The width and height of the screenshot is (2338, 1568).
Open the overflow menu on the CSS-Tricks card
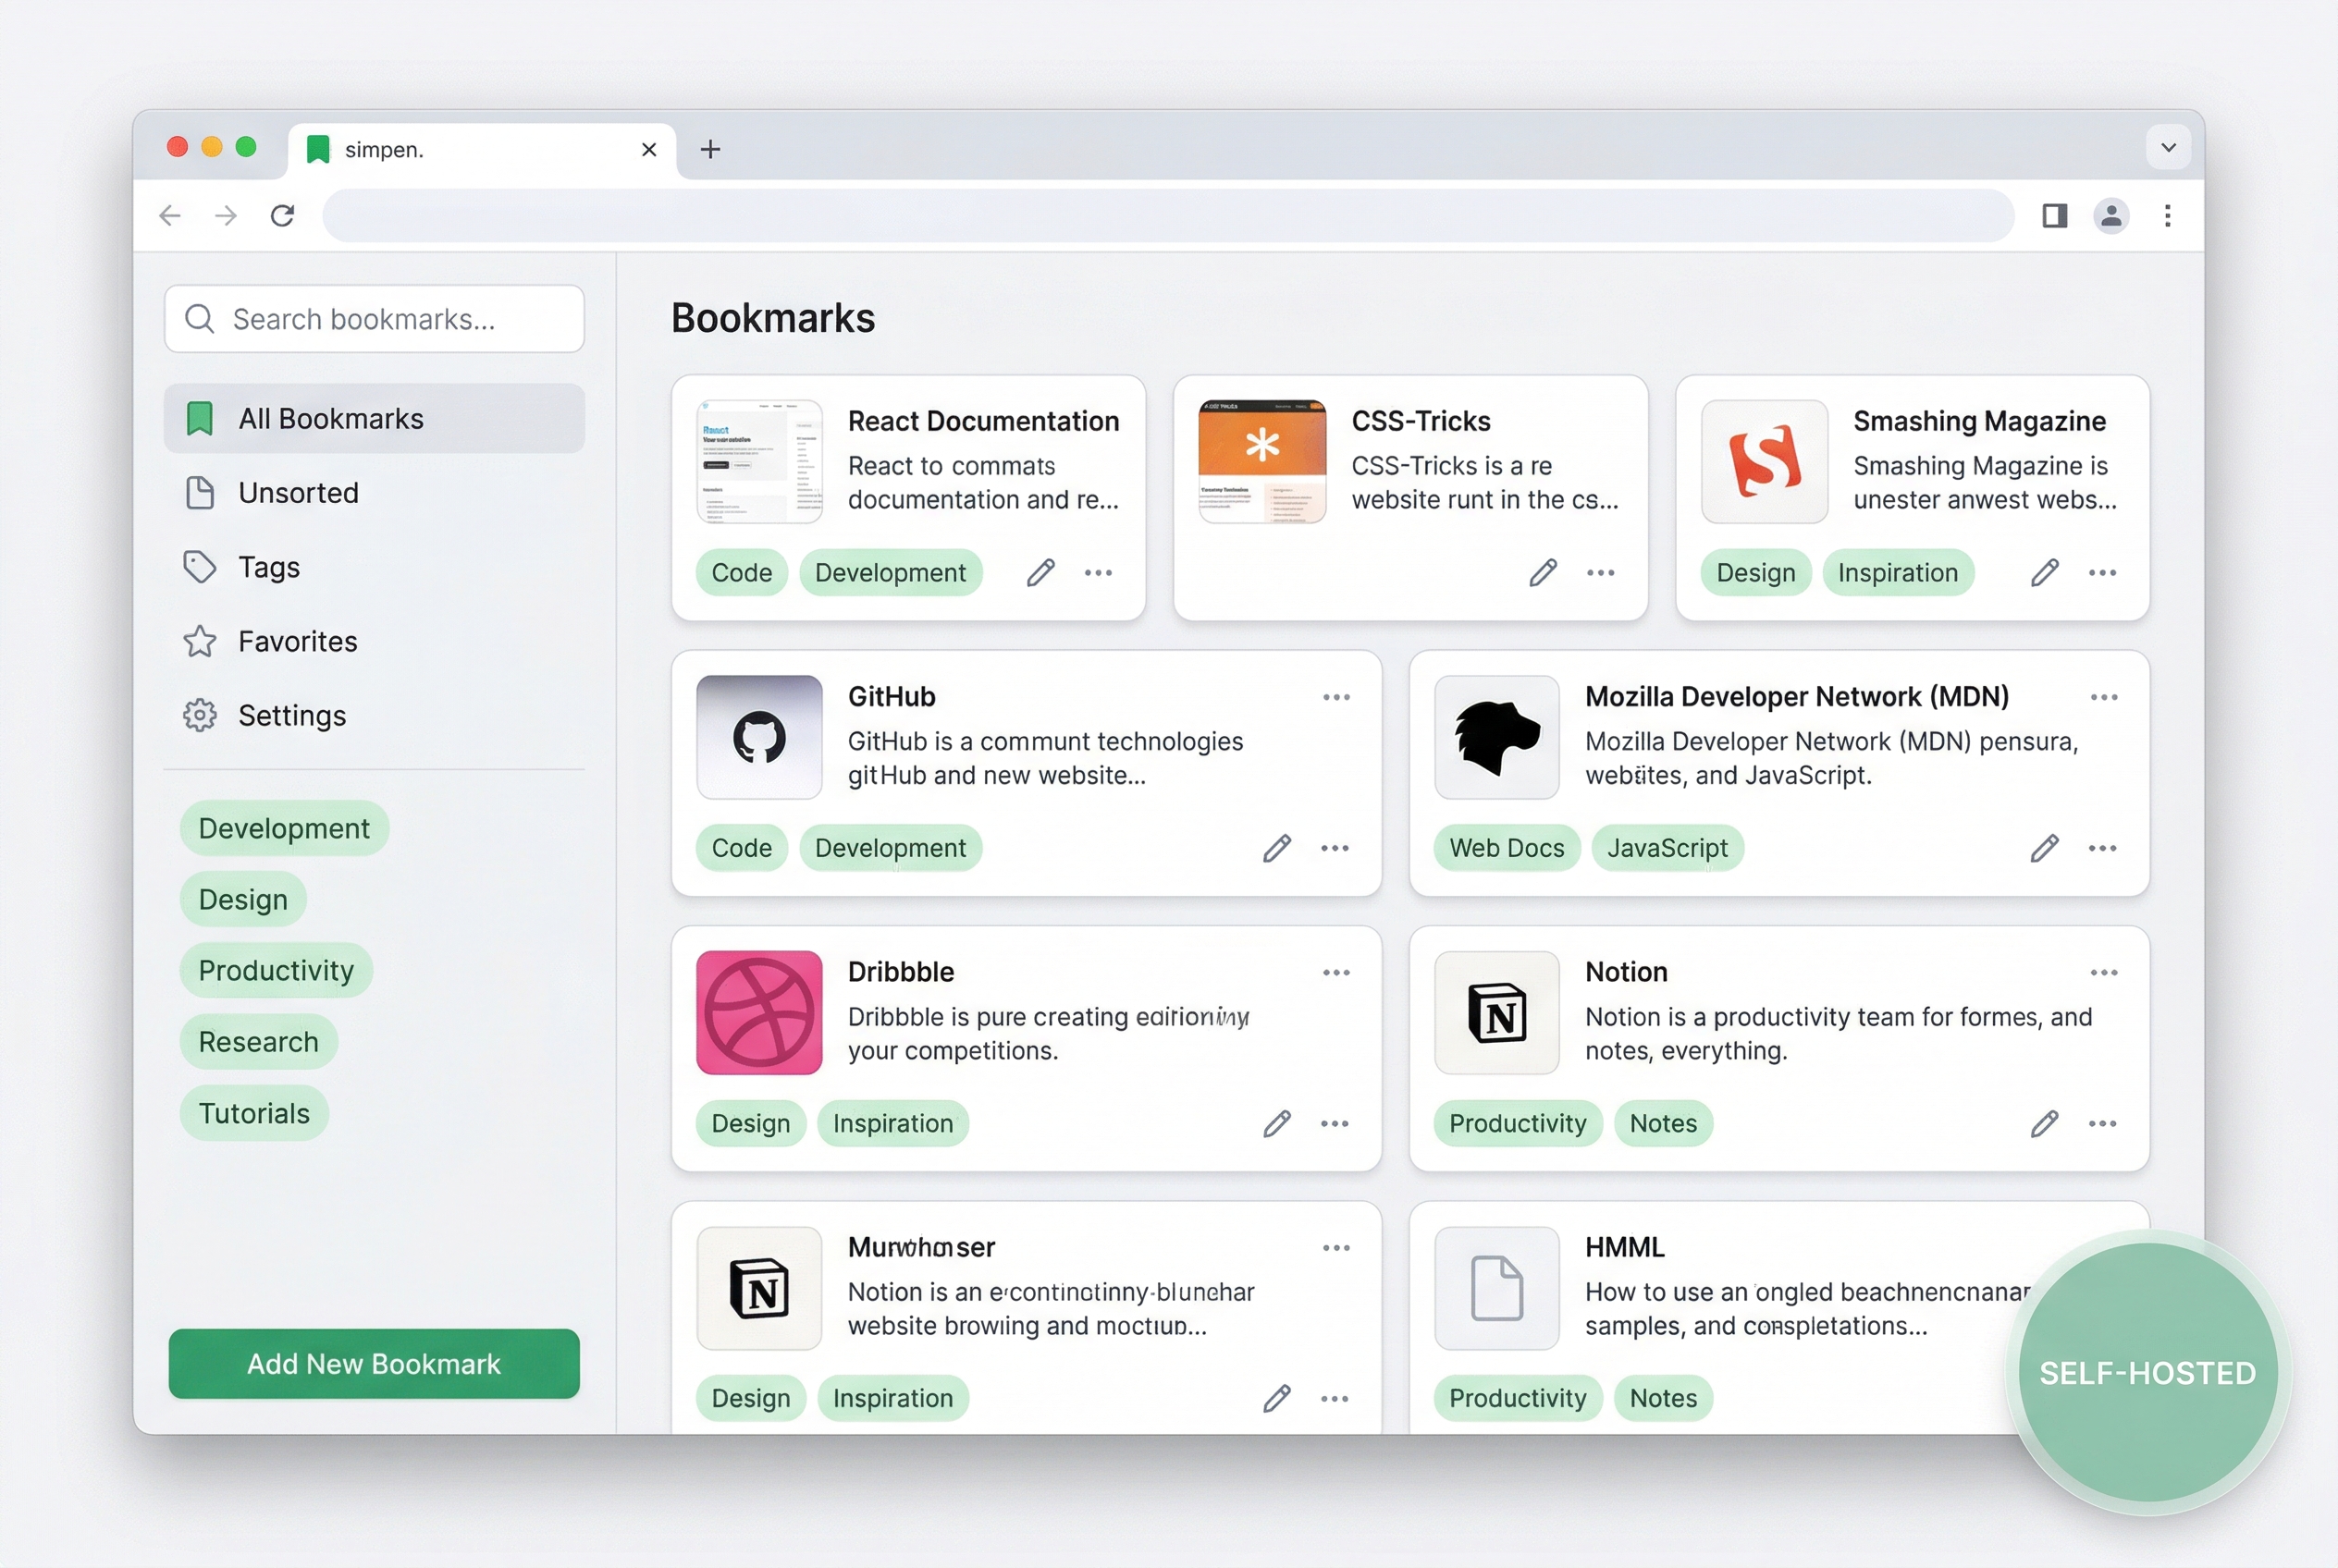point(1600,572)
